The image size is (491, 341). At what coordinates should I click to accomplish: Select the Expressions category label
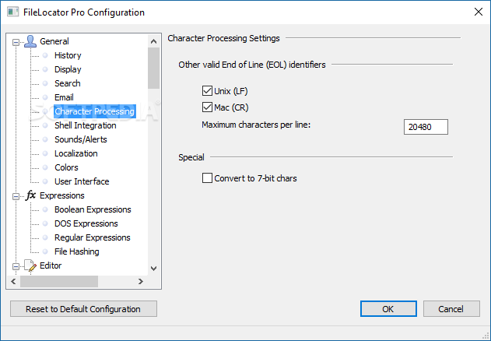[x=62, y=195]
